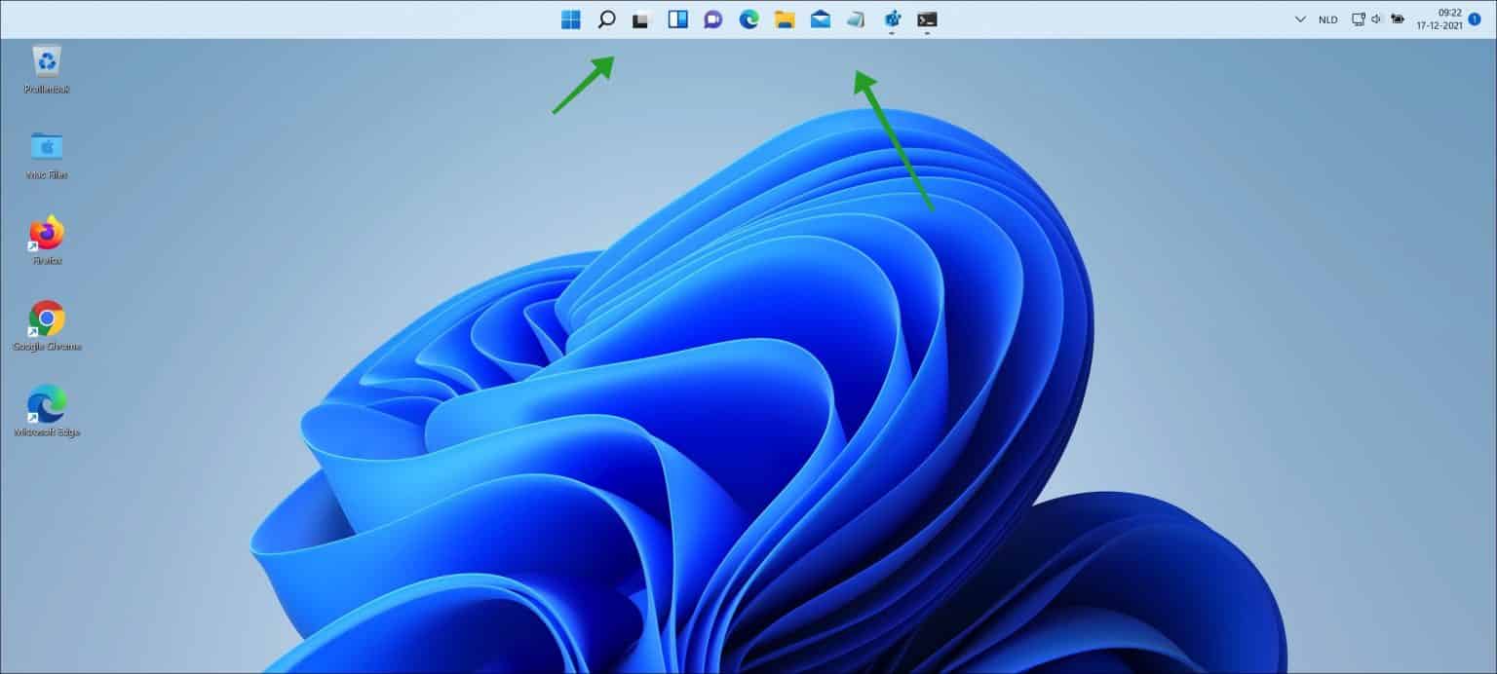Launch Google Chrome from the desktop
1497x674 pixels.
(x=45, y=319)
